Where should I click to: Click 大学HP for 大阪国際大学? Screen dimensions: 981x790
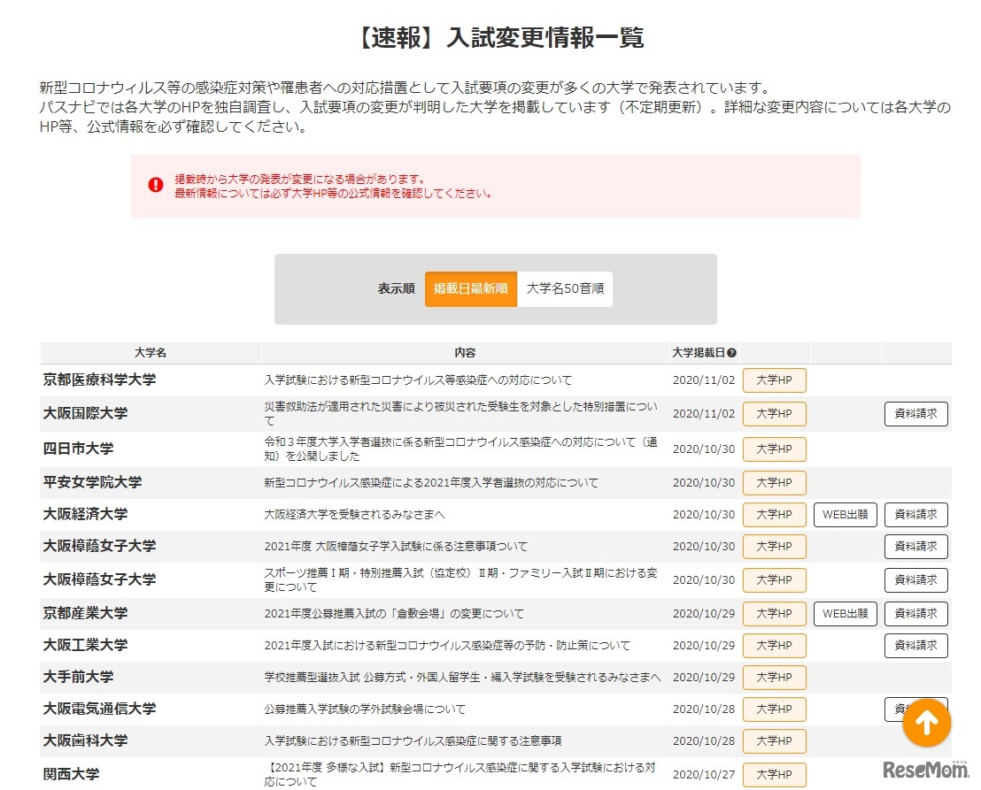[774, 413]
